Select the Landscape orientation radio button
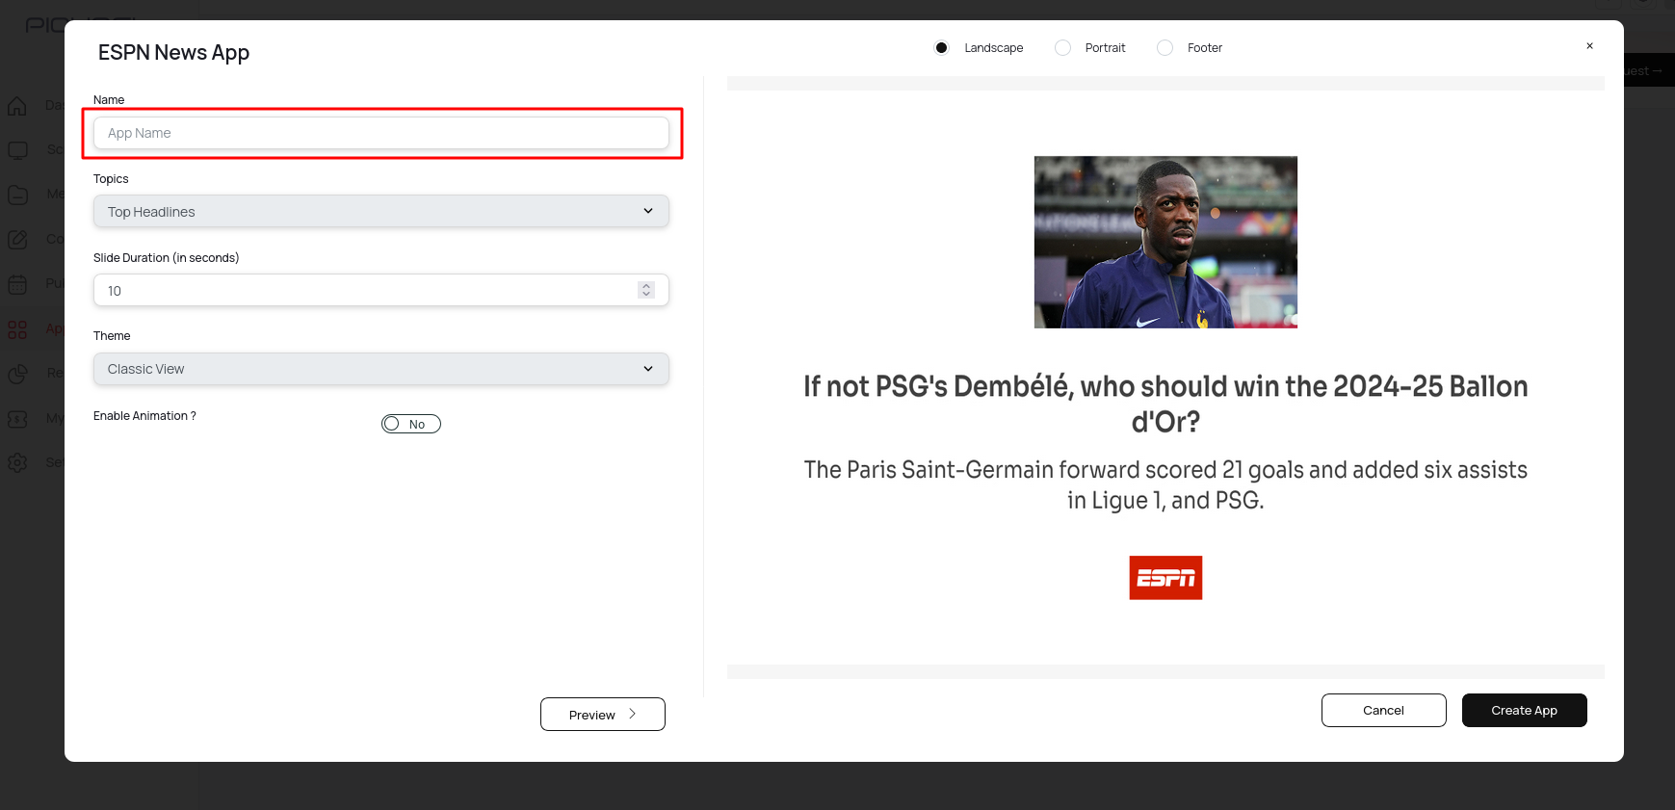 (x=941, y=48)
